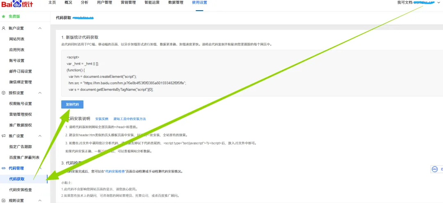Click the green star 免费版 icon
Viewport: 443px width, 203px height.
tap(4, 16)
